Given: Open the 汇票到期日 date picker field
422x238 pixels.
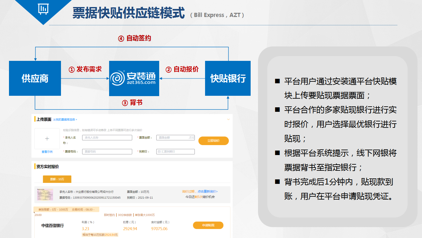Looking at the screenshot, I should 176,152.
